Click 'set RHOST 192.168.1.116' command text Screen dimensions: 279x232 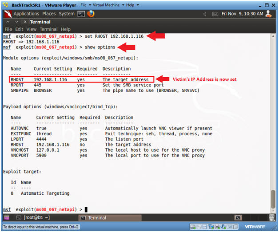114,36
